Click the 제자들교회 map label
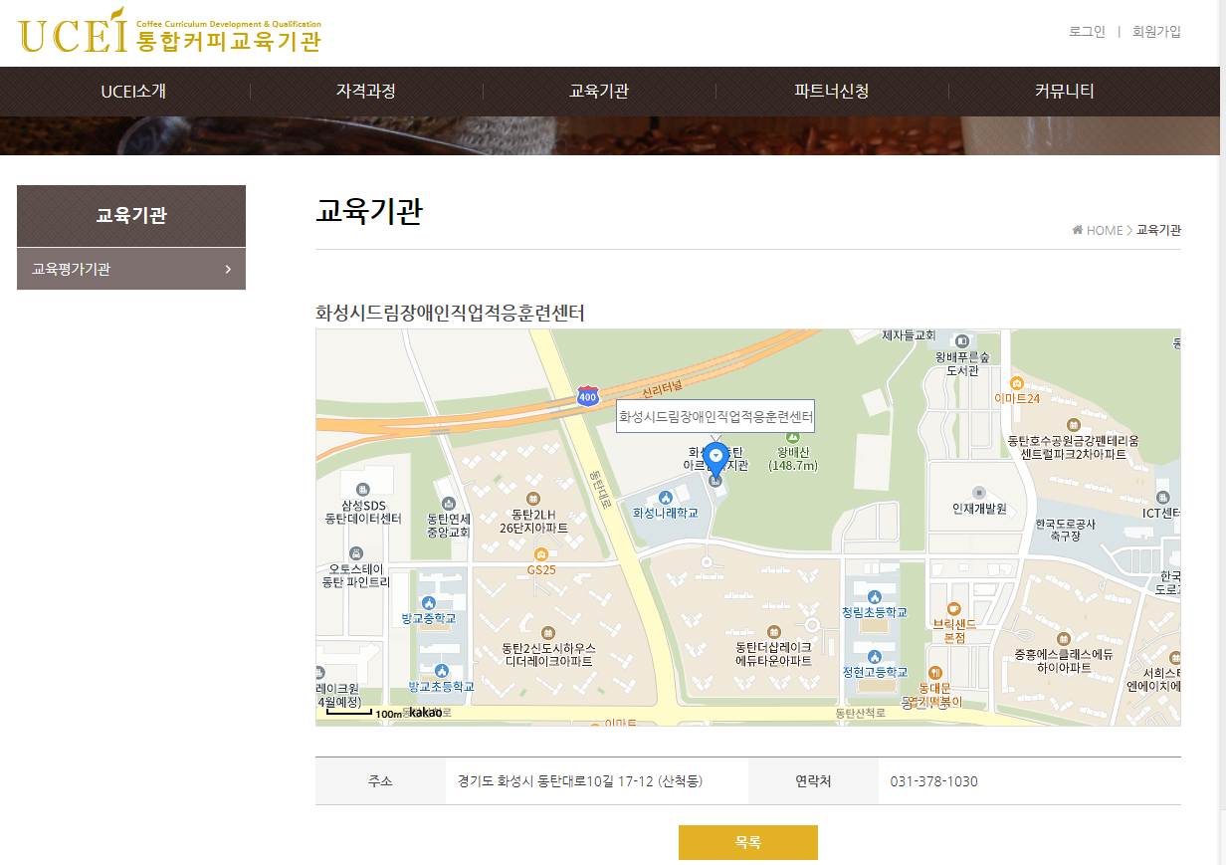Viewport: 1226px width, 865px height. (910, 335)
